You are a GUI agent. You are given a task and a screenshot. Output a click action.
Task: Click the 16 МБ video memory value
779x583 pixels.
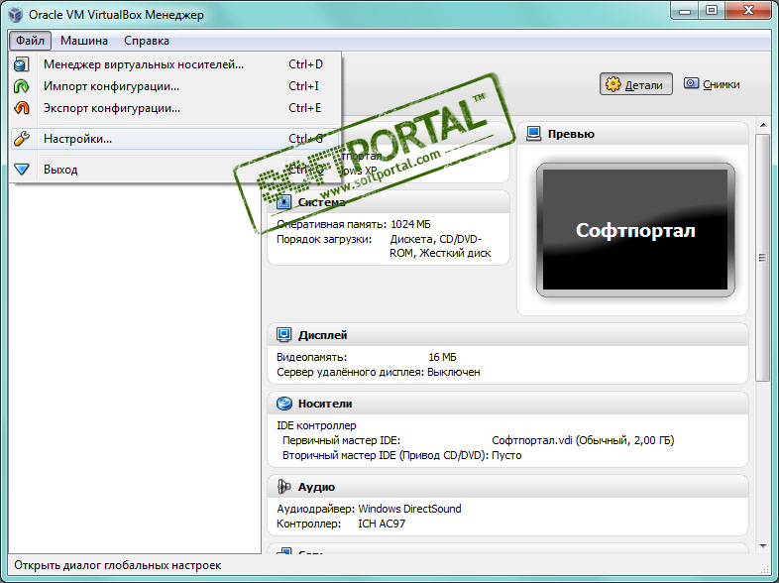442,357
